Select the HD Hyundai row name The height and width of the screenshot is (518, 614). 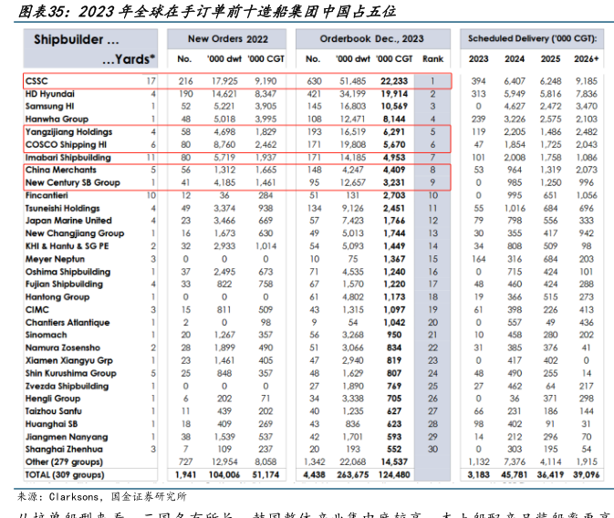(x=50, y=94)
